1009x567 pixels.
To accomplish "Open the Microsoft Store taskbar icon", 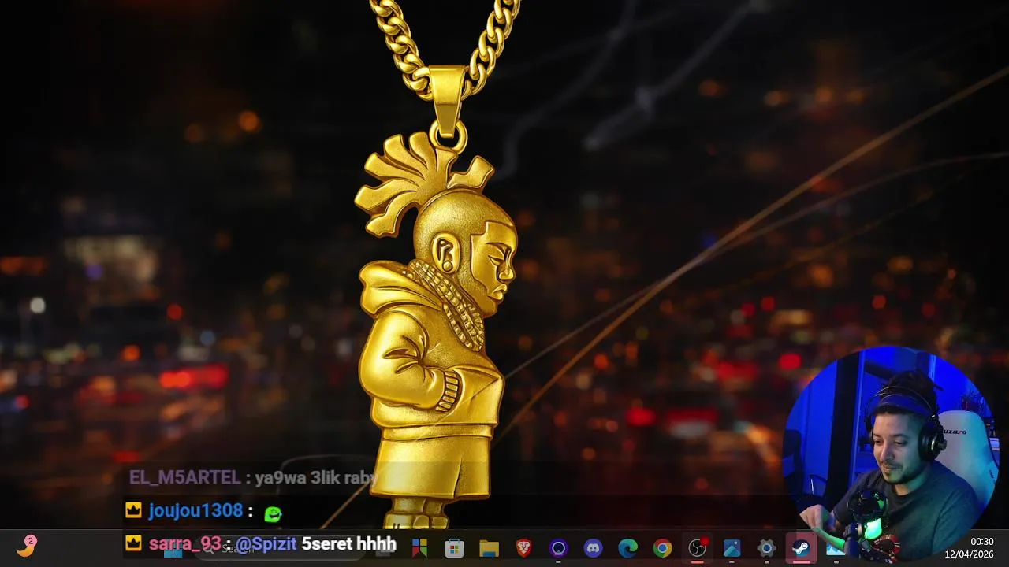I will [x=454, y=548].
